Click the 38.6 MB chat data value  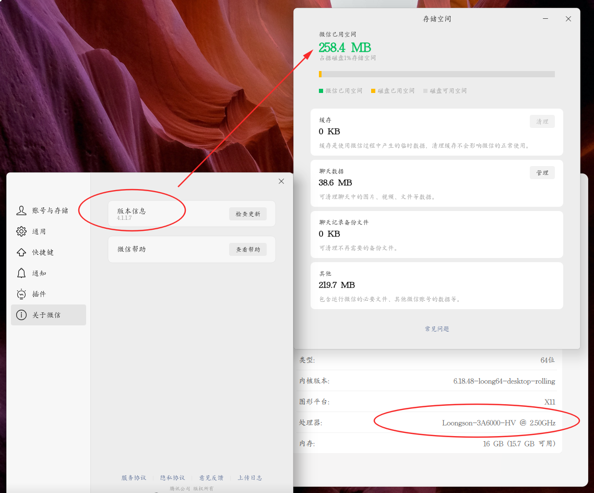coord(335,183)
